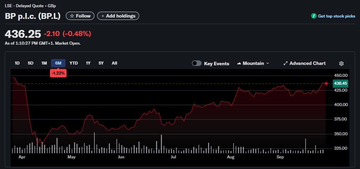360x169 pixels.
Task: Select the YTD time range
Action: pos(74,63)
